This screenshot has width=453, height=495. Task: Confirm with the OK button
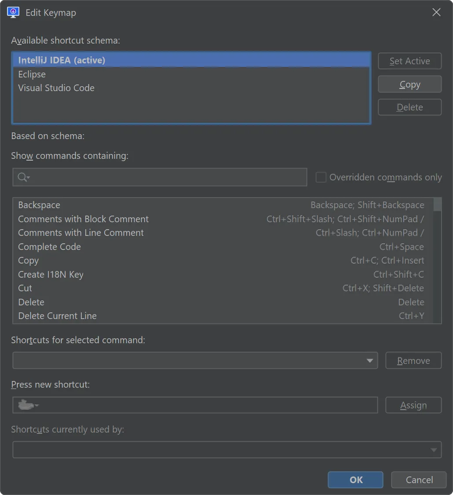click(355, 480)
